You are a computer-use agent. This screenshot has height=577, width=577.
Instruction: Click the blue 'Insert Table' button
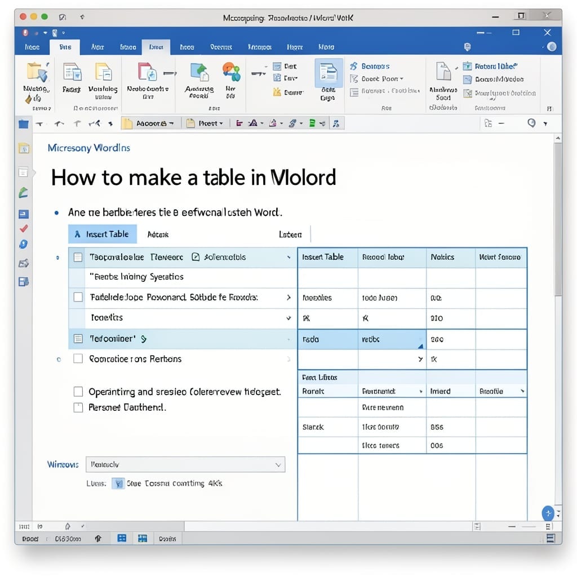tap(103, 234)
